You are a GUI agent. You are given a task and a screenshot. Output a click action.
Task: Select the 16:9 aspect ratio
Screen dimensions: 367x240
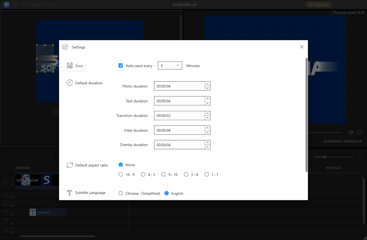point(120,174)
